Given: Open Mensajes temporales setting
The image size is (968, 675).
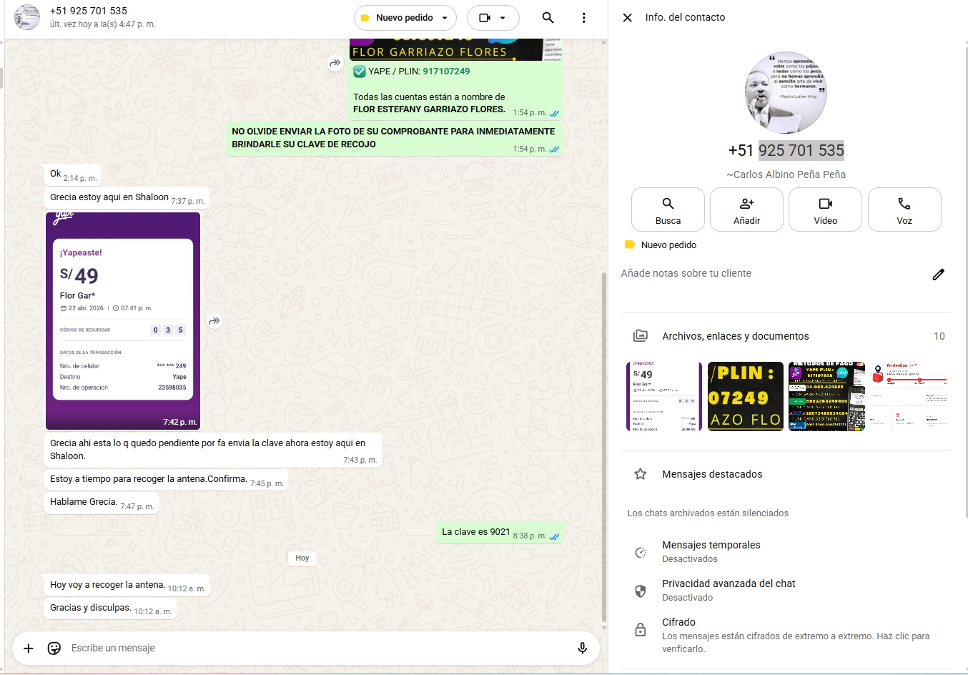Looking at the screenshot, I should pyautogui.click(x=711, y=551).
